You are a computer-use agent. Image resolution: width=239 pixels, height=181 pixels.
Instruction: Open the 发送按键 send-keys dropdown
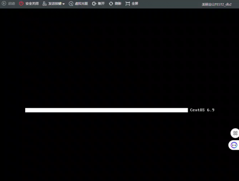[54, 4]
